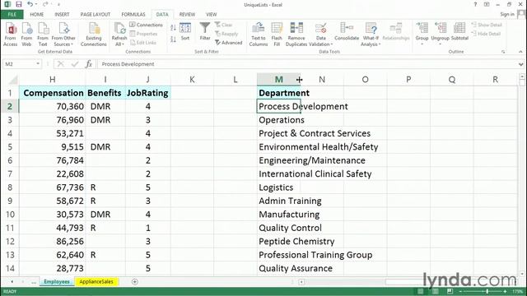Switch to the HOME tab
Viewport: 527px width, 296px height.
[x=36, y=15]
